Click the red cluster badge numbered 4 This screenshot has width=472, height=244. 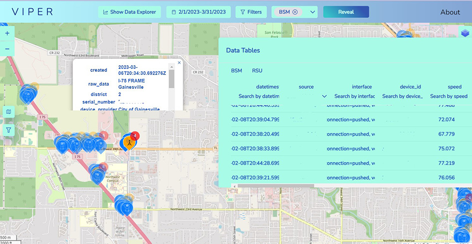pyautogui.click(x=135, y=136)
